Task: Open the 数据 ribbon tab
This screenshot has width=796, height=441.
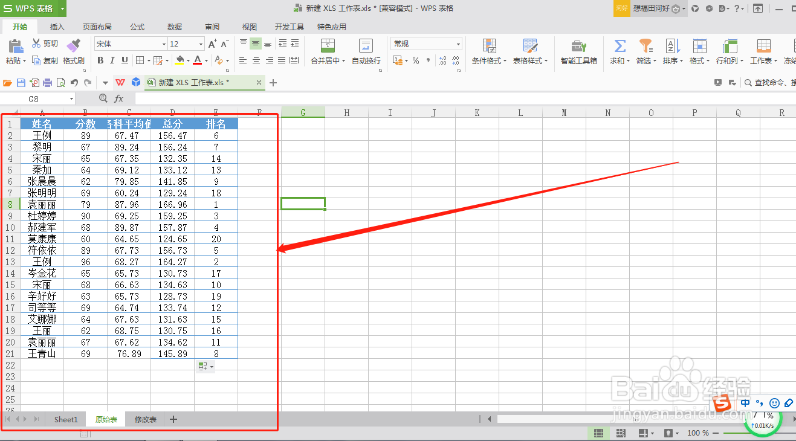Action: pos(175,27)
